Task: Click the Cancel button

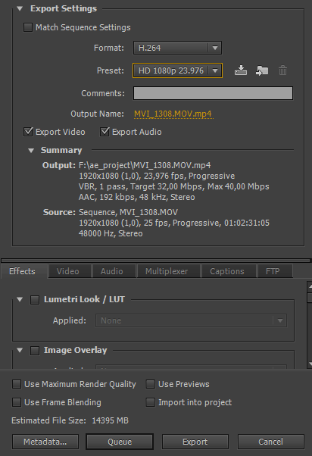Action: [x=270, y=442]
